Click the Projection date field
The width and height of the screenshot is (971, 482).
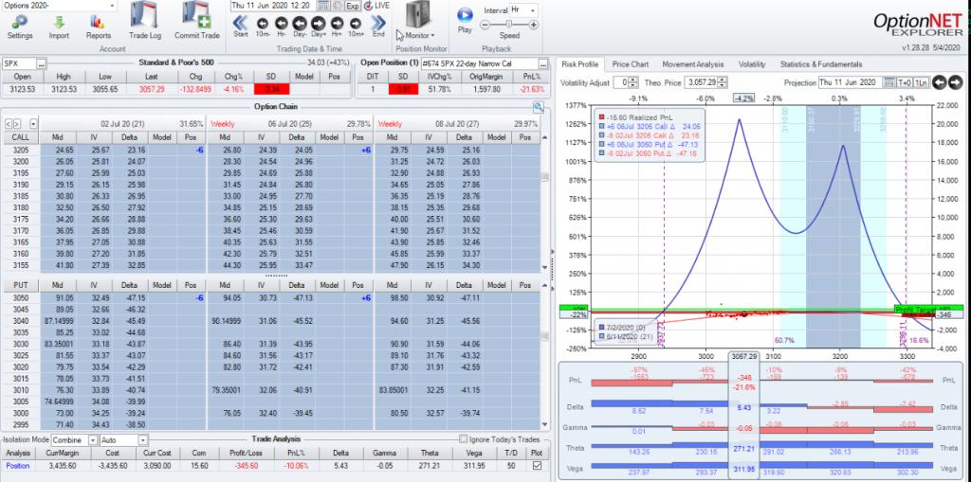pyautogui.click(x=850, y=82)
